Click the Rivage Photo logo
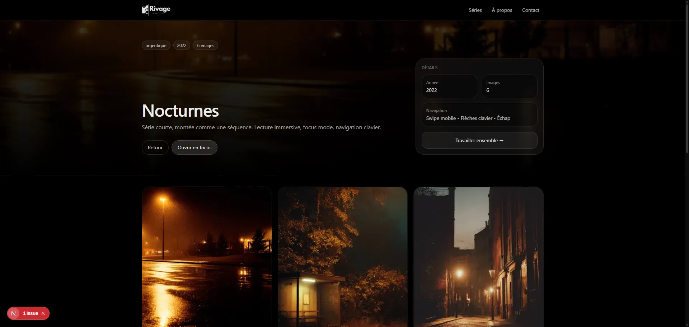 click(x=156, y=10)
